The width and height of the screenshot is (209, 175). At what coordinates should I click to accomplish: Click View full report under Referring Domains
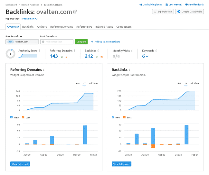coord(20,164)
